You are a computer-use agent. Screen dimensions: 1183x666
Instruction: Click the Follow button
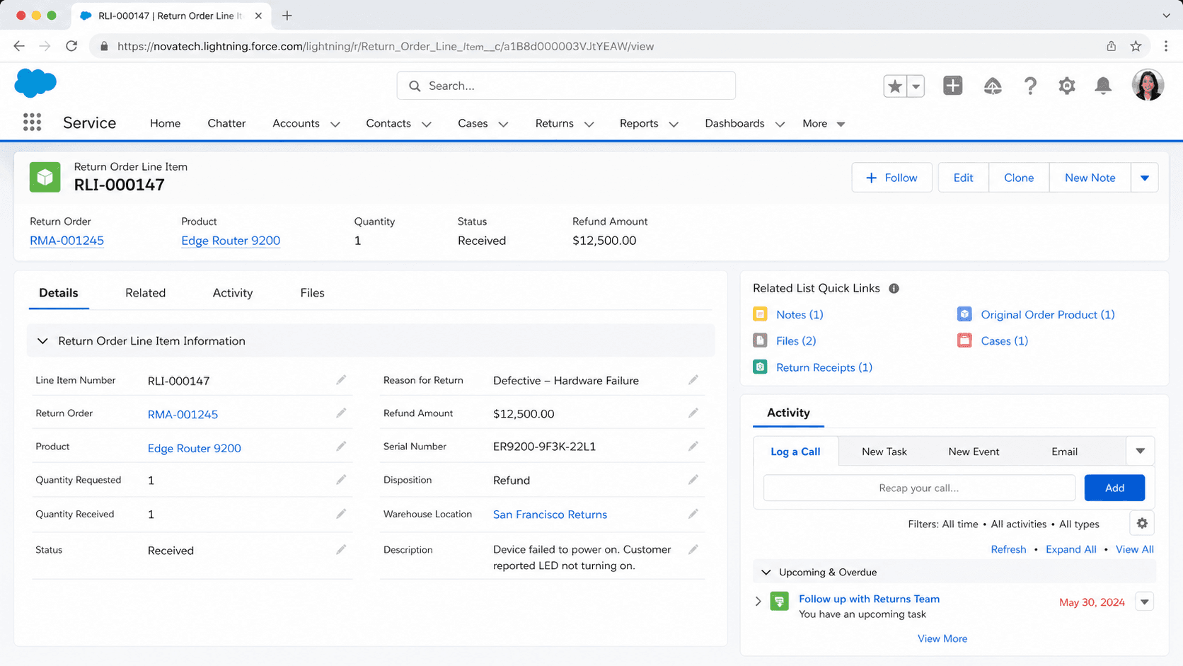coord(891,178)
